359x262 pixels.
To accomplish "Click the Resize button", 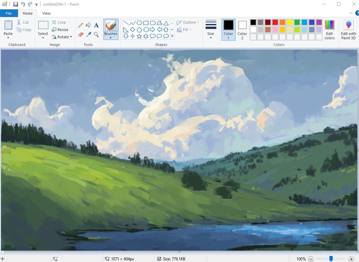I will (x=60, y=30).
